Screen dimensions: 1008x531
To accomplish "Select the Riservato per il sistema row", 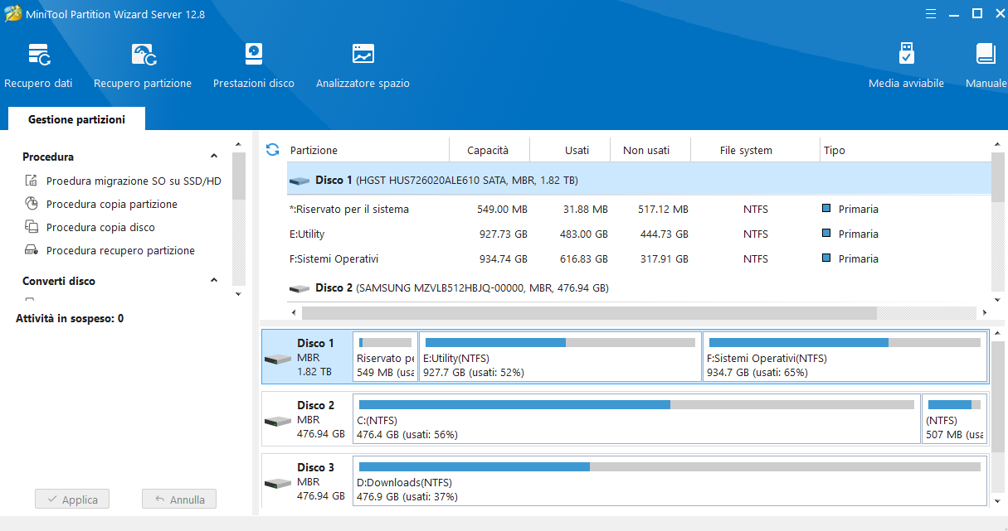I will [639, 209].
